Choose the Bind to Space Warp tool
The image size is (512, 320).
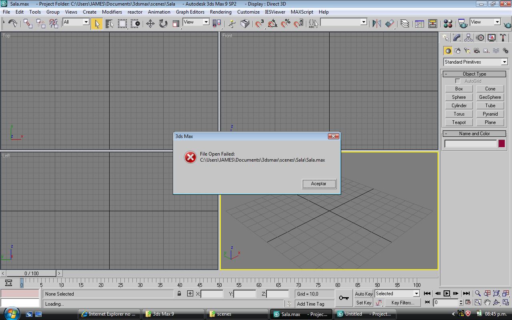point(54,24)
